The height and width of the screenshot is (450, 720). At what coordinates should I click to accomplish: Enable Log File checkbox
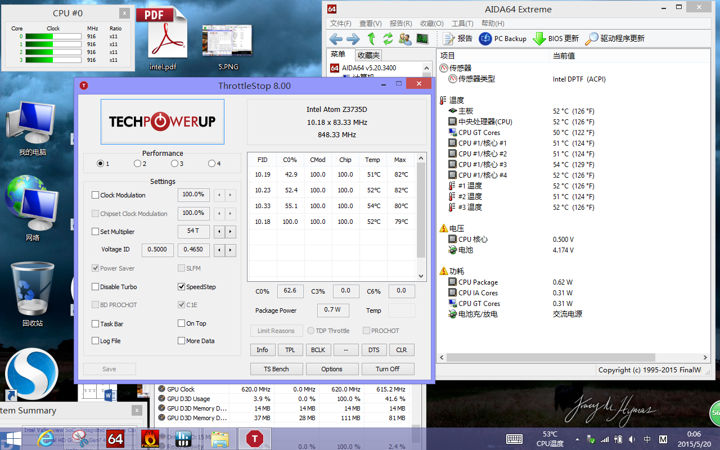[95, 341]
